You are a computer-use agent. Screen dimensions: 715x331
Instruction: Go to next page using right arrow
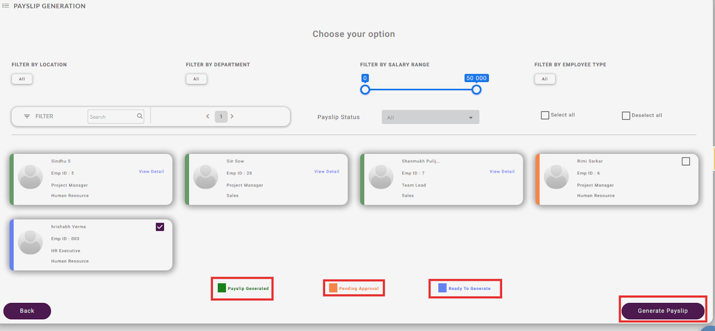pos(232,116)
